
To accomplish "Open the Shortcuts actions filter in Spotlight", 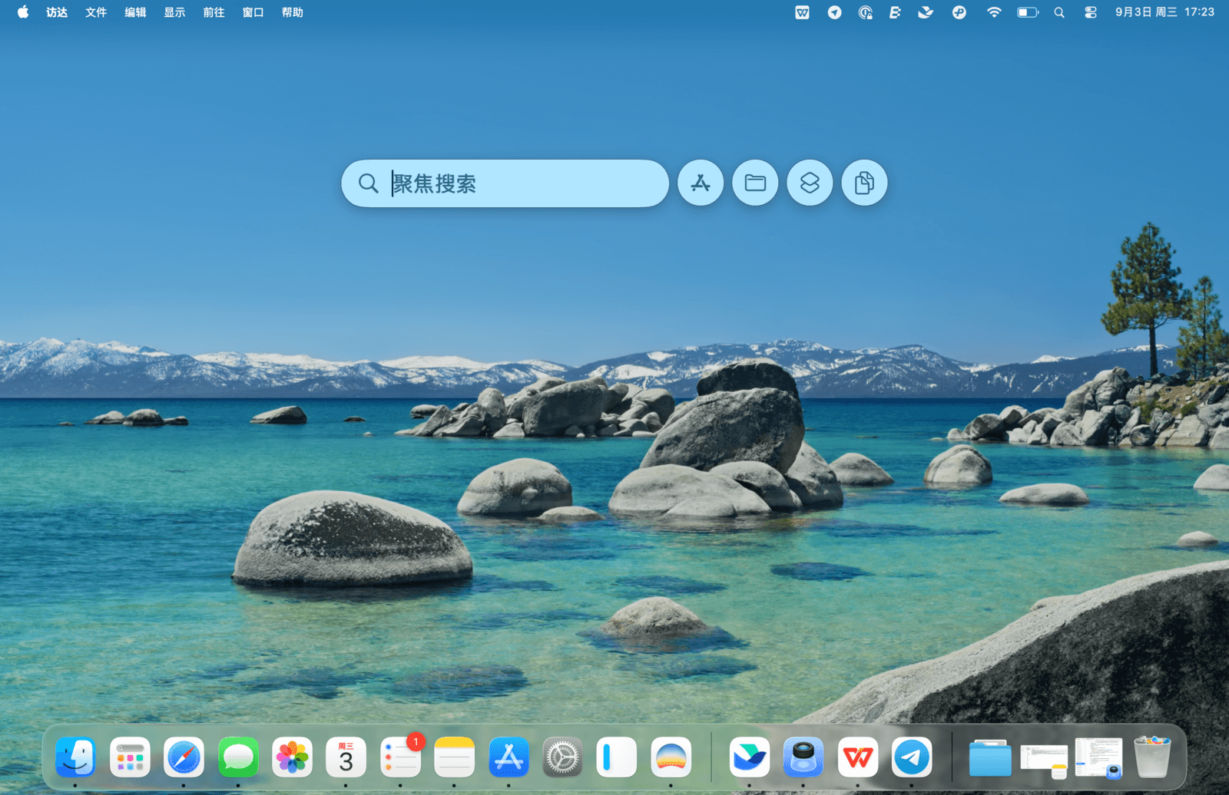I will [810, 183].
